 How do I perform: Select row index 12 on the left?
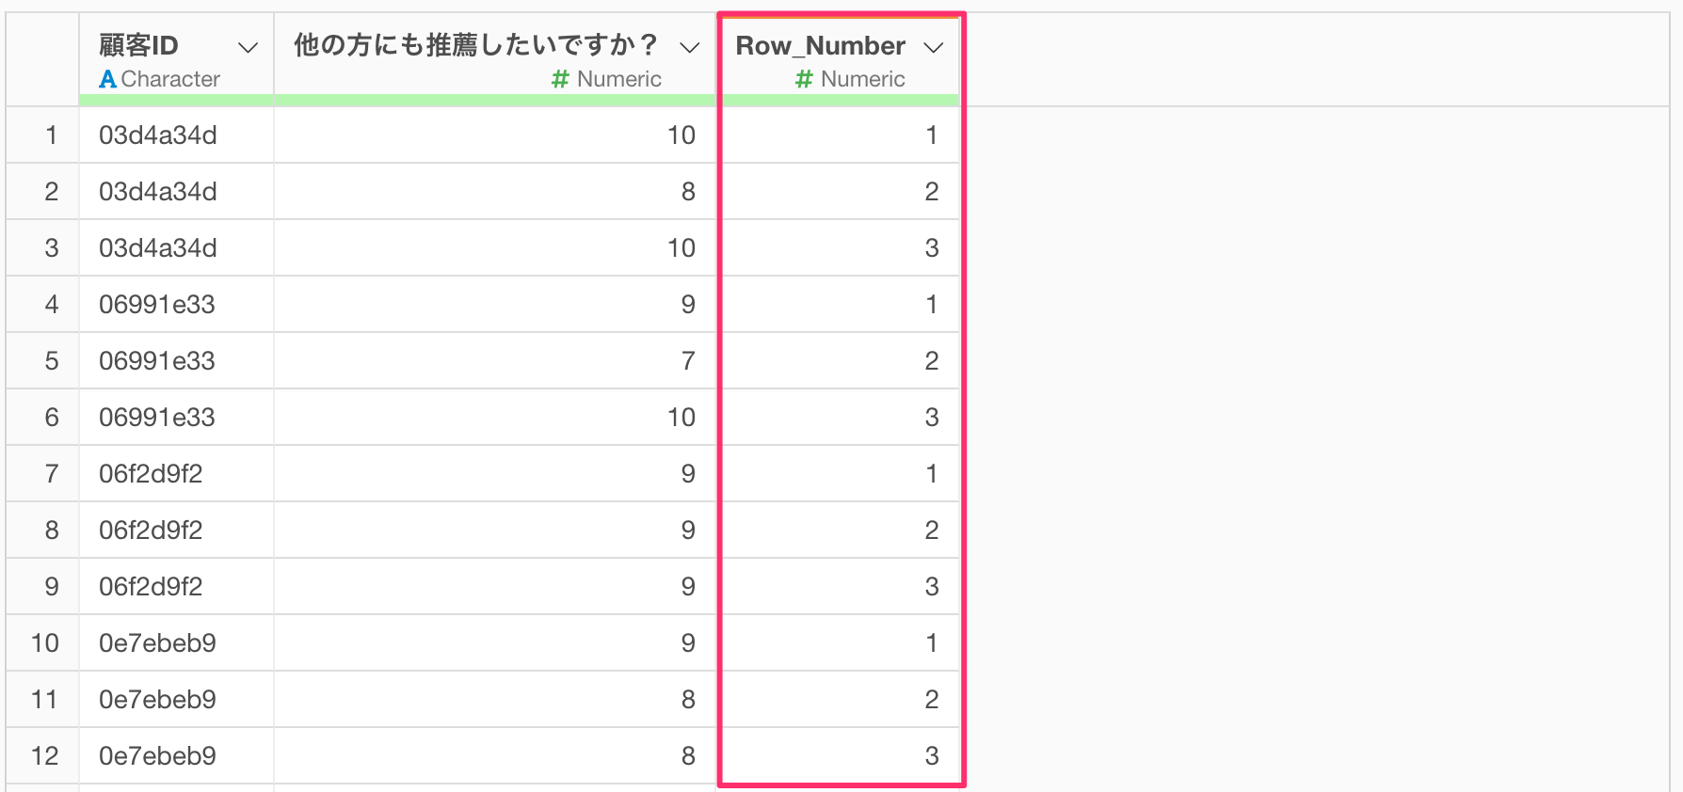tap(44, 756)
